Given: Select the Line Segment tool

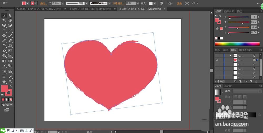Looking at the screenshot, I should (x=10, y=31).
